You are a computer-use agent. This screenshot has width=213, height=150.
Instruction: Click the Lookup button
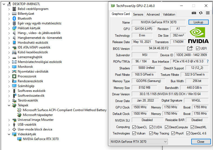coord(198,22)
